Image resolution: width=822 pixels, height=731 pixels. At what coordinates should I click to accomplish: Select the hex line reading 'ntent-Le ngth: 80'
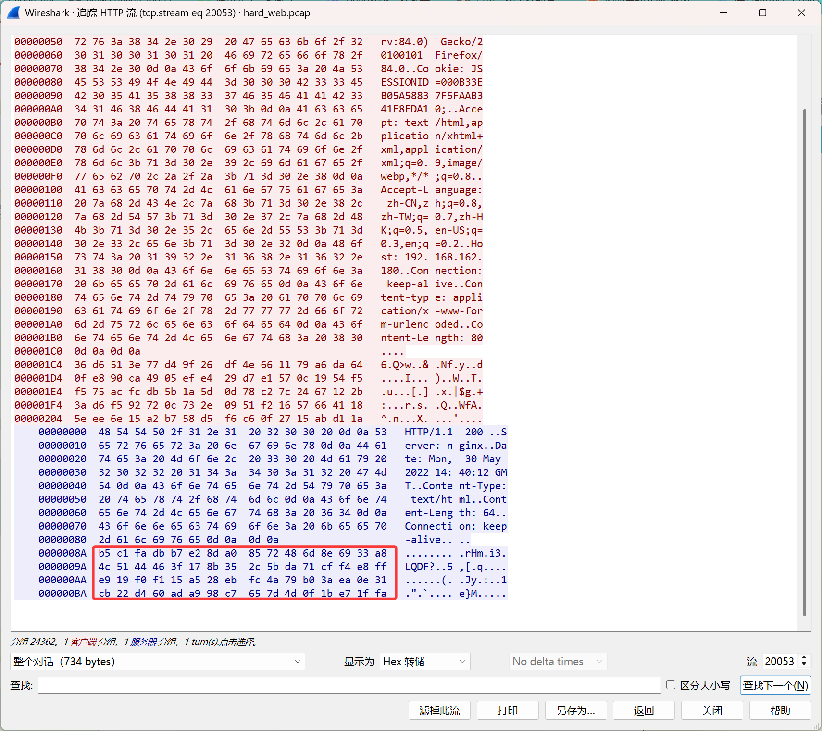(x=249, y=338)
